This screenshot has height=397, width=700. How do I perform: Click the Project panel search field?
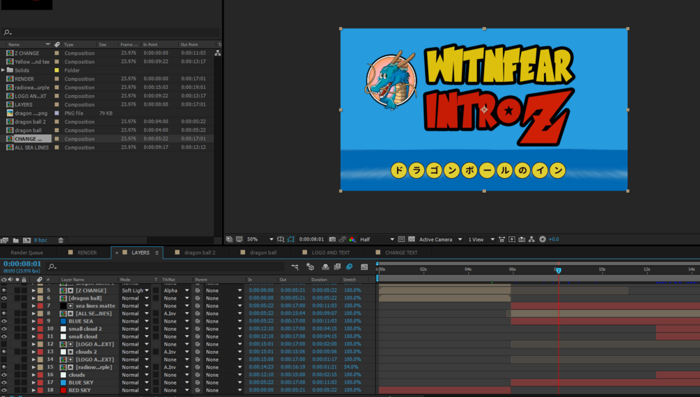tap(111, 33)
